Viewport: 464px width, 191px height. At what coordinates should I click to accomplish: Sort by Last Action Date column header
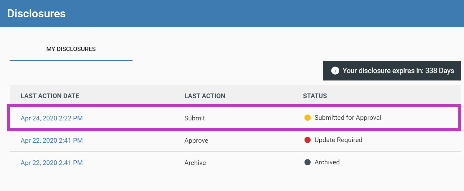tap(50, 96)
